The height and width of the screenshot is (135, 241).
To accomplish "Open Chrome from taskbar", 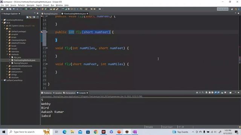I will click(x=96, y=132).
